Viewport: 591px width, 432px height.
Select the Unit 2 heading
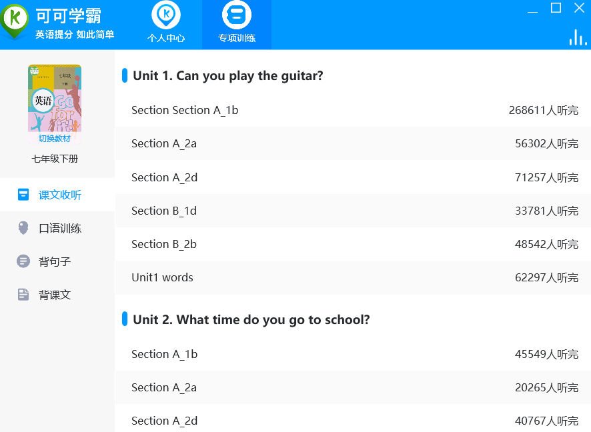coord(251,319)
